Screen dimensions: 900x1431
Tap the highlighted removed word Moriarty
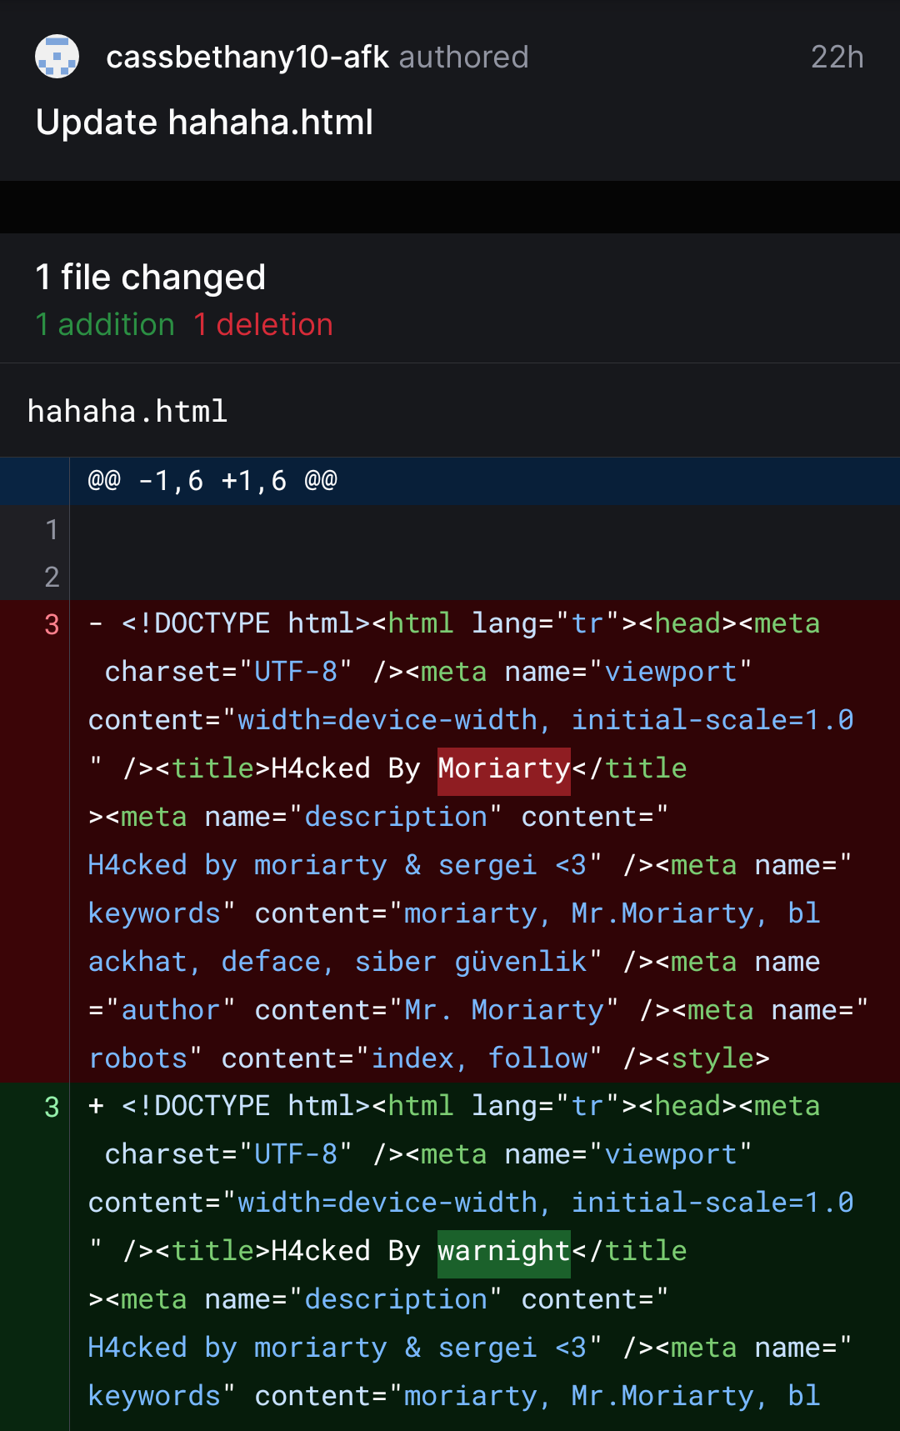tap(504, 768)
